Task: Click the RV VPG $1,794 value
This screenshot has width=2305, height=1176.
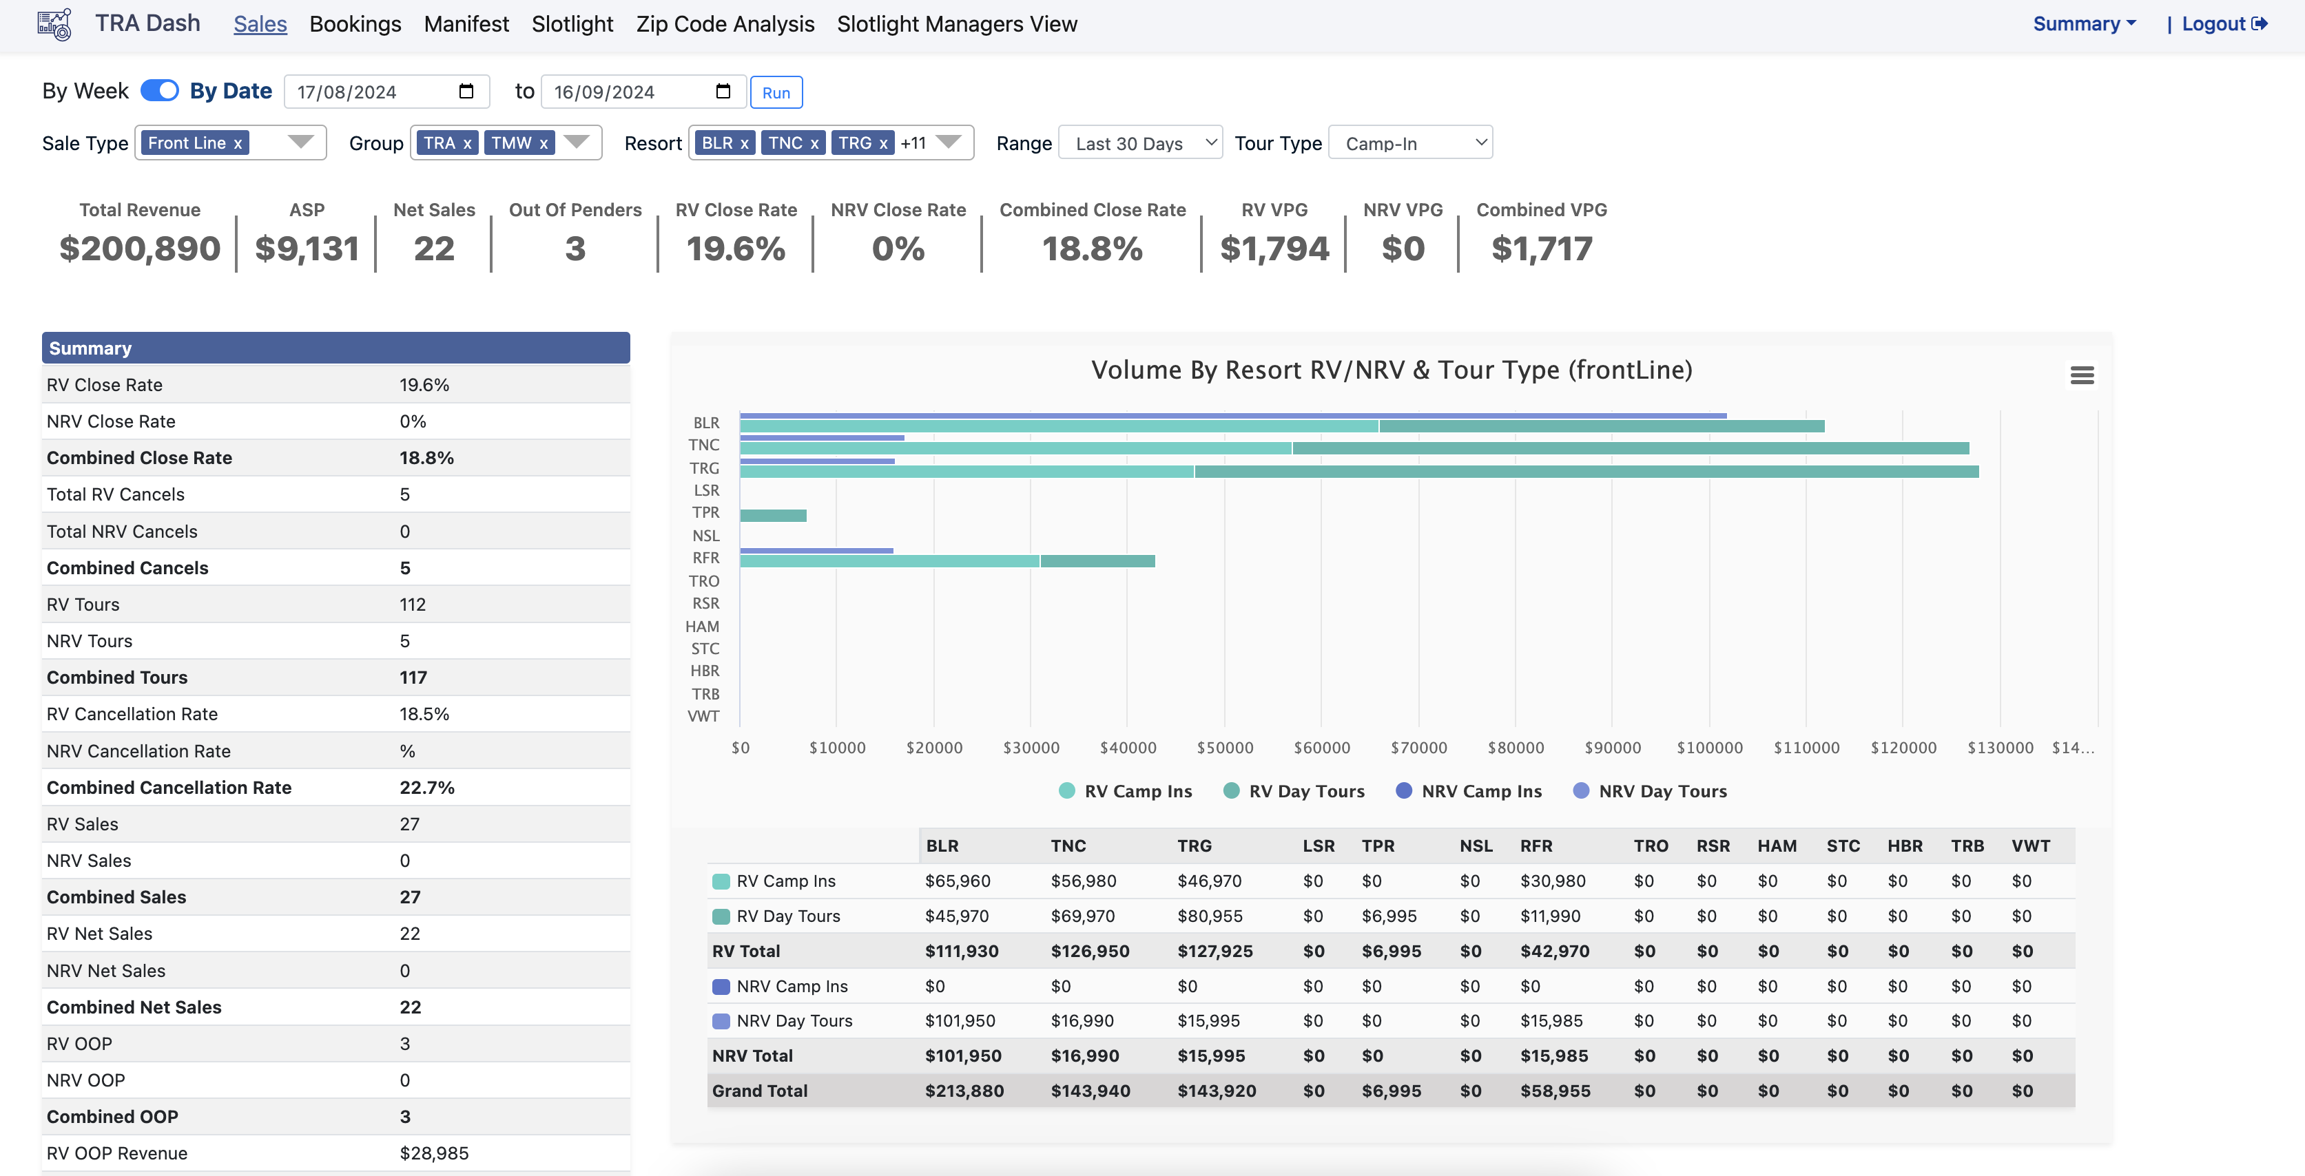Action: (1274, 249)
